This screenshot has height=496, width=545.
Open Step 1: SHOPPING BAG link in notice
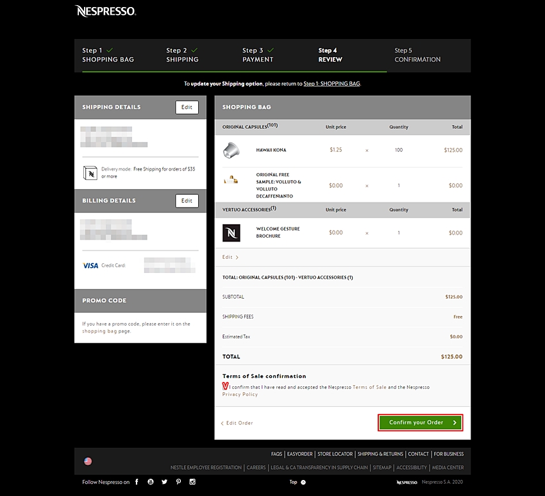click(331, 84)
